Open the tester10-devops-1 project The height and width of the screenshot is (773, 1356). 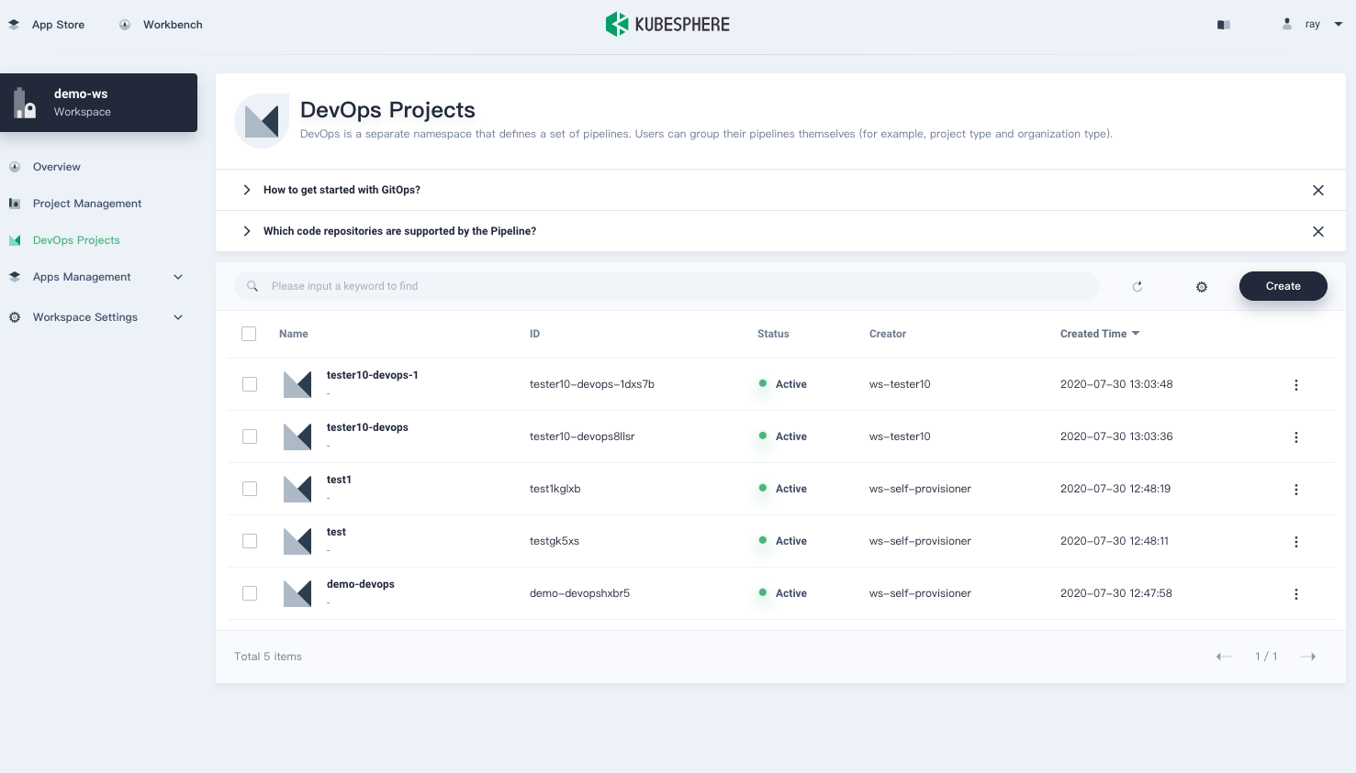[373, 375]
